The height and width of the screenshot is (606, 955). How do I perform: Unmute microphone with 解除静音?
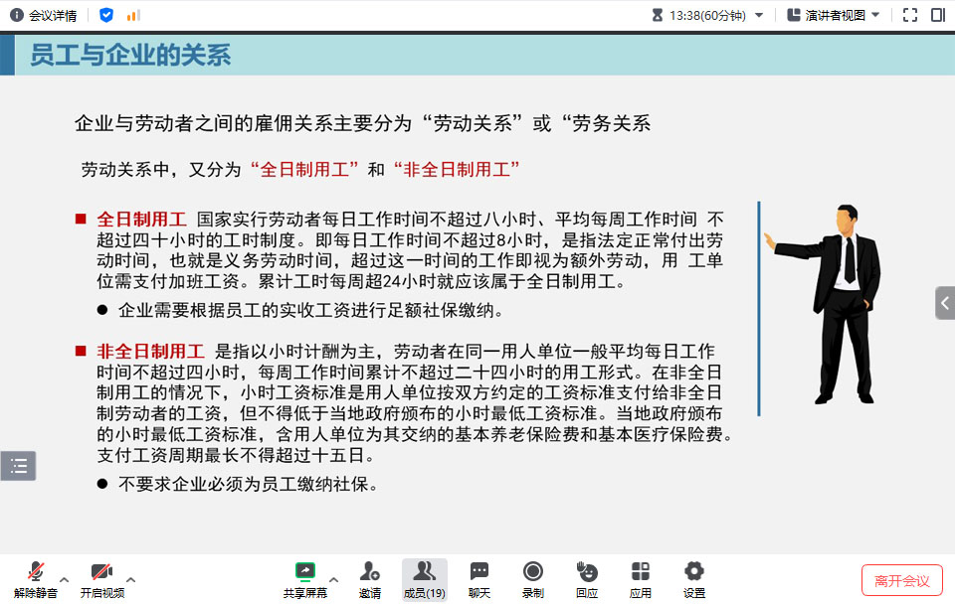(36, 580)
